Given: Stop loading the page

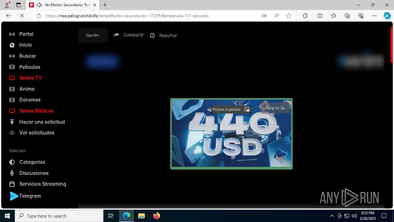Looking at the screenshot, I should 22,16.
